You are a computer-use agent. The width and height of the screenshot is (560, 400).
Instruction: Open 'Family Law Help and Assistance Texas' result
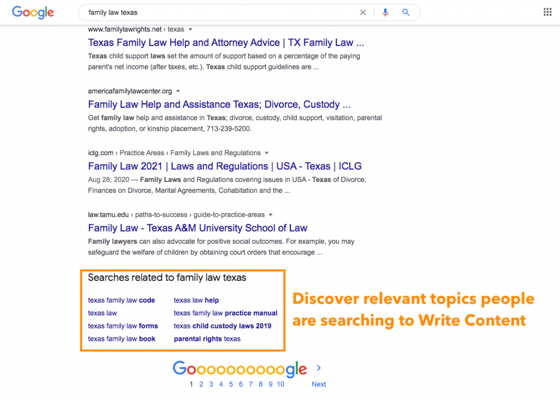click(219, 104)
